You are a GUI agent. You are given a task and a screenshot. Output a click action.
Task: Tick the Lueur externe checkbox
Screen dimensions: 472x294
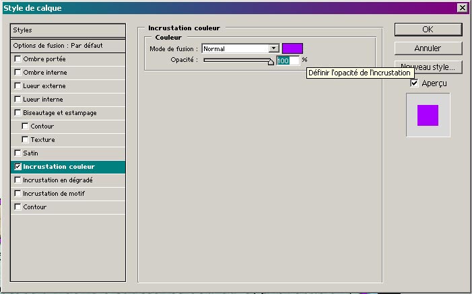pos(18,86)
